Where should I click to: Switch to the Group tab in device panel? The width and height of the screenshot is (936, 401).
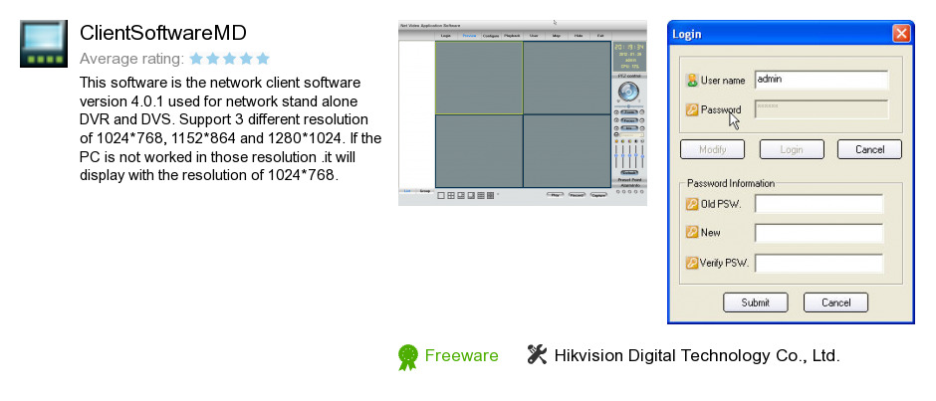point(425,191)
